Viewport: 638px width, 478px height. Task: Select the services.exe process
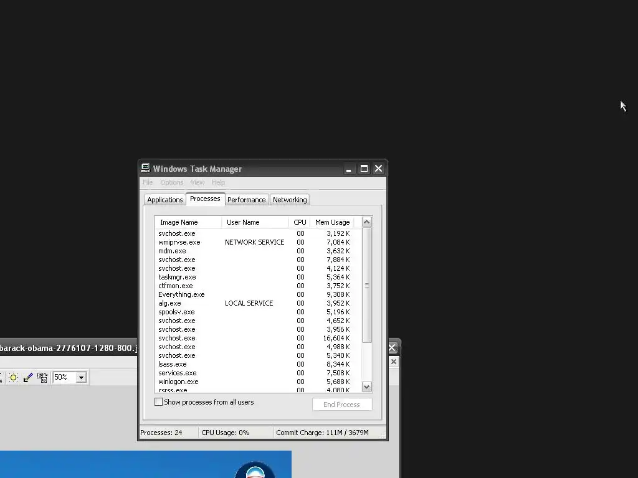[x=258, y=373]
